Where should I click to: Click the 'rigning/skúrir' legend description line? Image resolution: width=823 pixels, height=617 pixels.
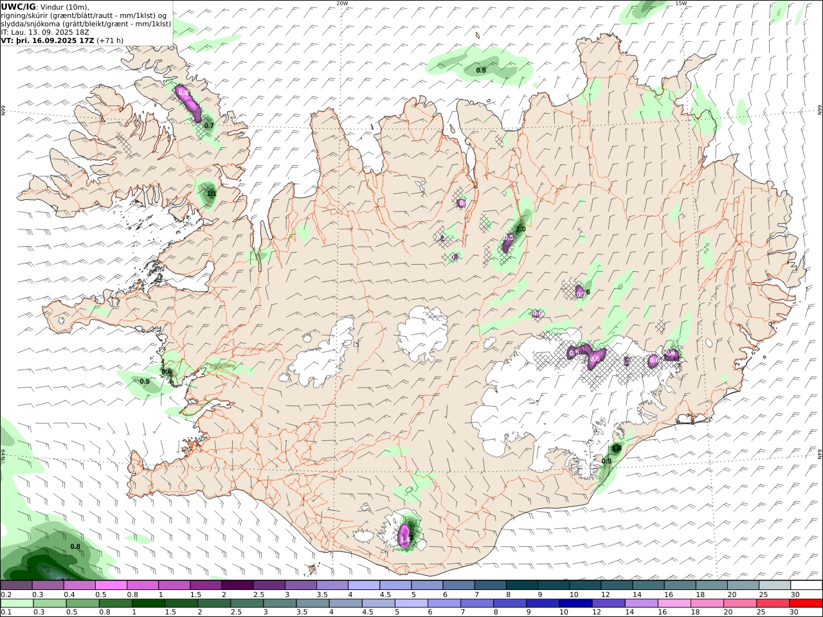[x=84, y=15]
